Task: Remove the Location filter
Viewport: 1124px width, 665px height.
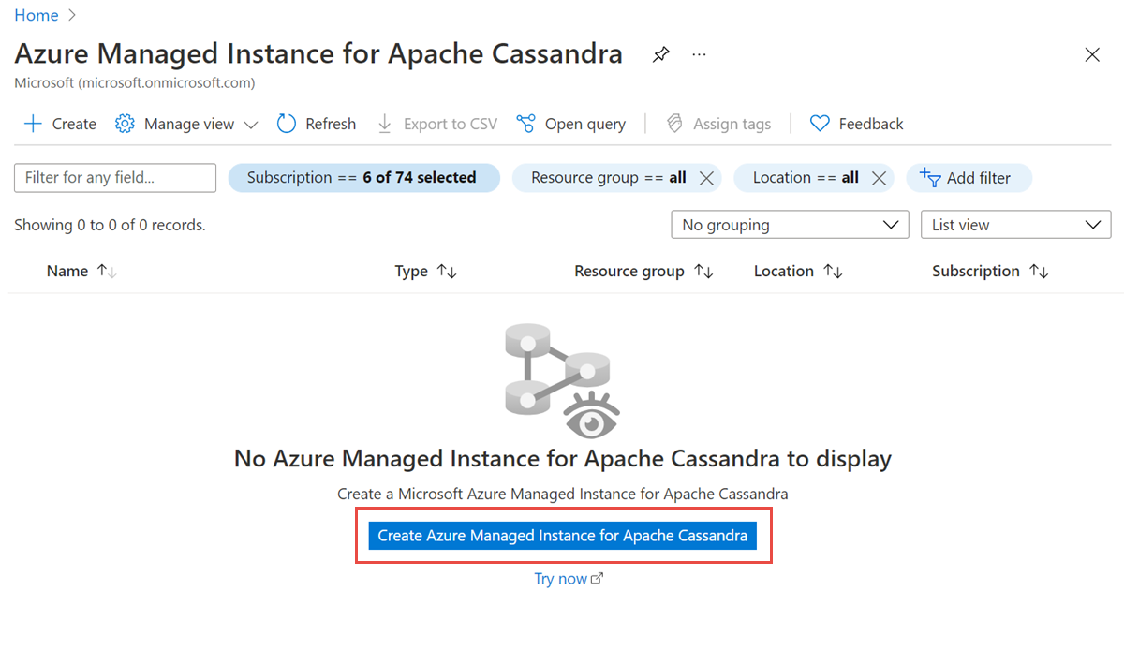Action: (x=879, y=178)
